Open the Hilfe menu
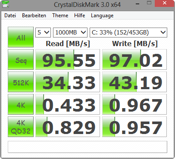 (80, 16)
